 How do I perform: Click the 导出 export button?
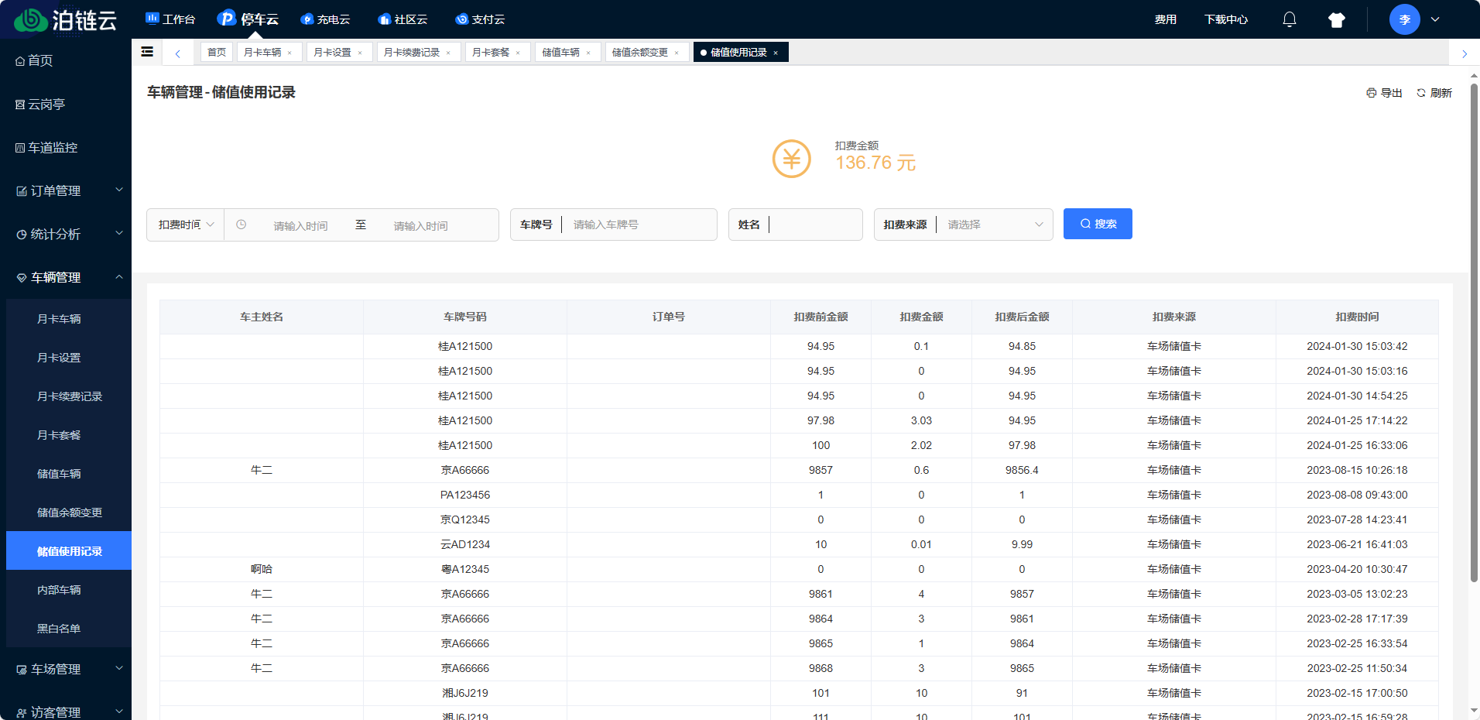click(1384, 93)
